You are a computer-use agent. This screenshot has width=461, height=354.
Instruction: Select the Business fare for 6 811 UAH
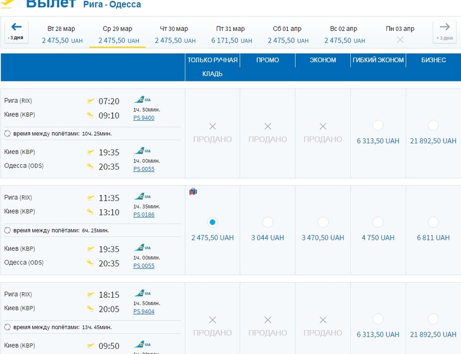tap(433, 222)
